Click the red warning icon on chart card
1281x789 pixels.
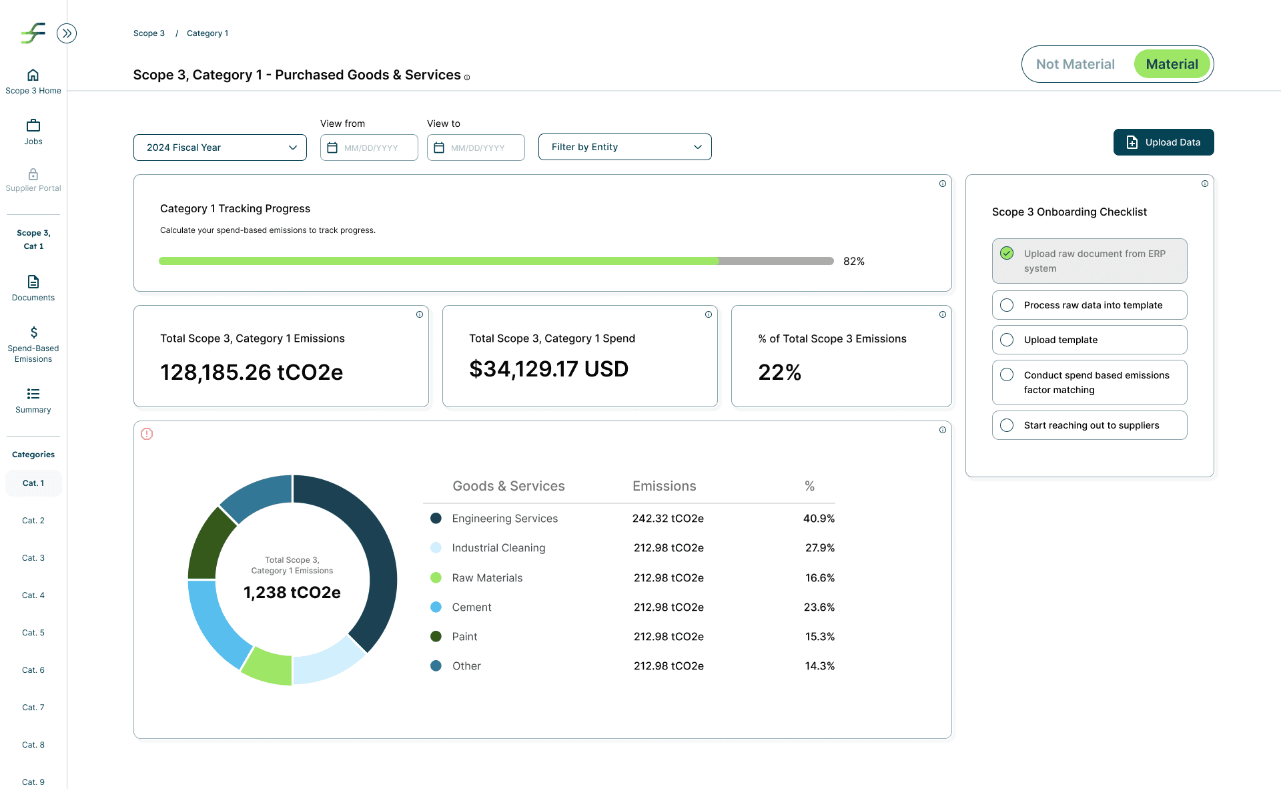tap(147, 434)
